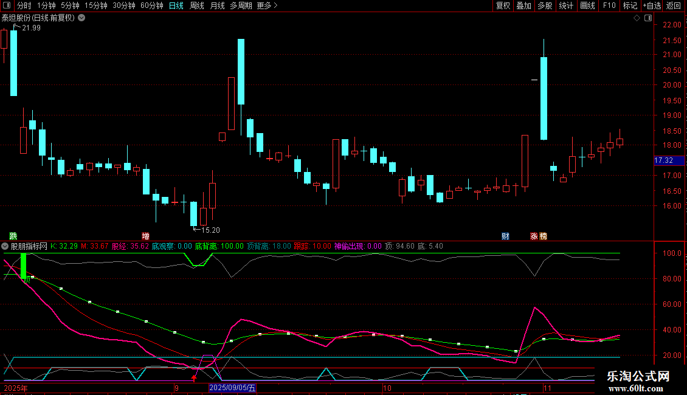Click the 2025/09/05 date marker on timeline
The height and width of the screenshot is (395, 687).
point(233,387)
